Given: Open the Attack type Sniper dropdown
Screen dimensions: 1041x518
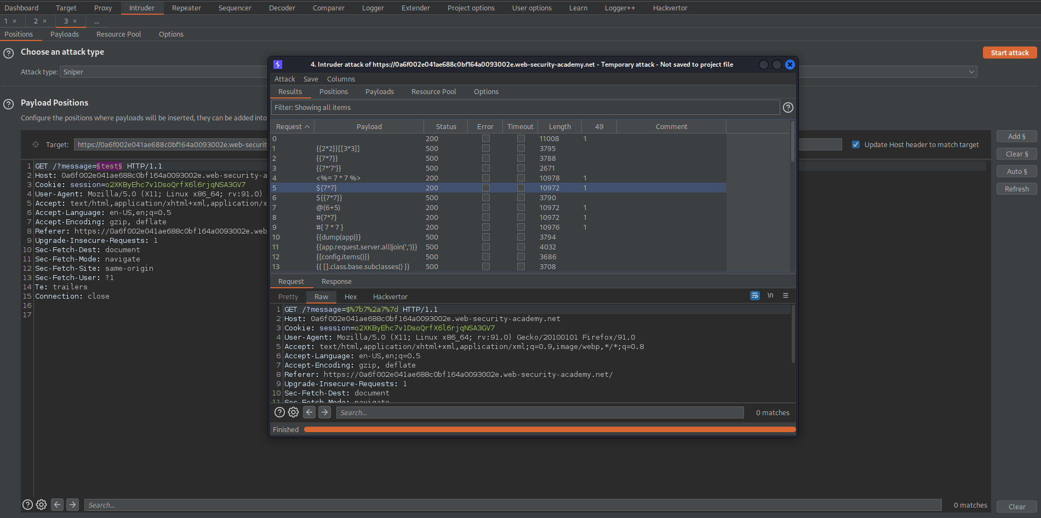Looking at the screenshot, I should 518,72.
